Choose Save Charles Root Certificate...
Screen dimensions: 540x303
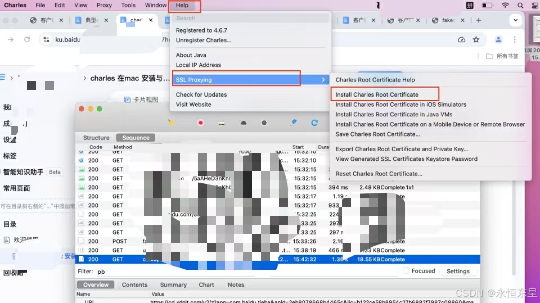(x=377, y=134)
